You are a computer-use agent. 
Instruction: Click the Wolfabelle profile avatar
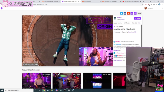coord(146,8)
